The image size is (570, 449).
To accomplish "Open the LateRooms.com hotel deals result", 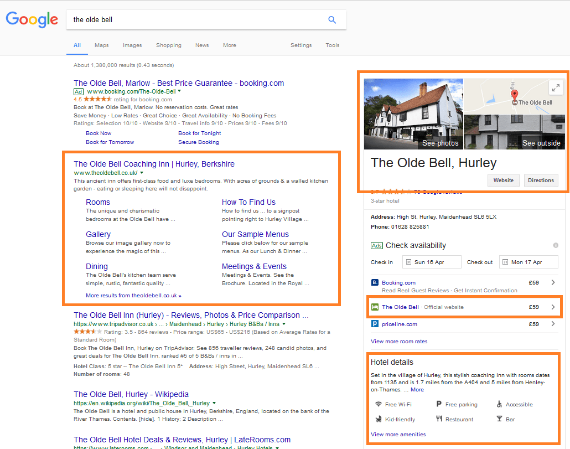I will [182, 440].
